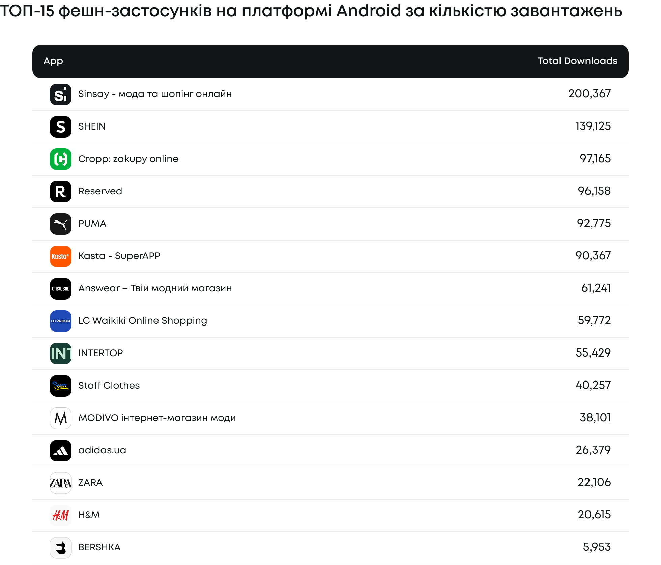This screenshot has height=565, width=661.
Task: Select the adidas three-stripes icon
Action: (x=61, y=451)
